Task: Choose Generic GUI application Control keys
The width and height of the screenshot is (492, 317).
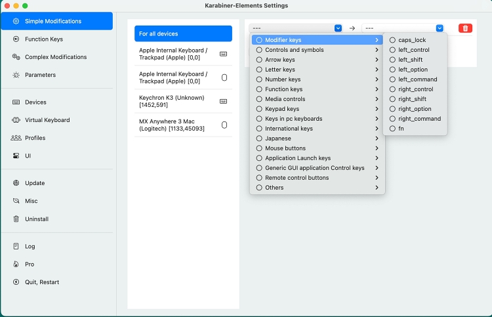Action: pos(318,168)
